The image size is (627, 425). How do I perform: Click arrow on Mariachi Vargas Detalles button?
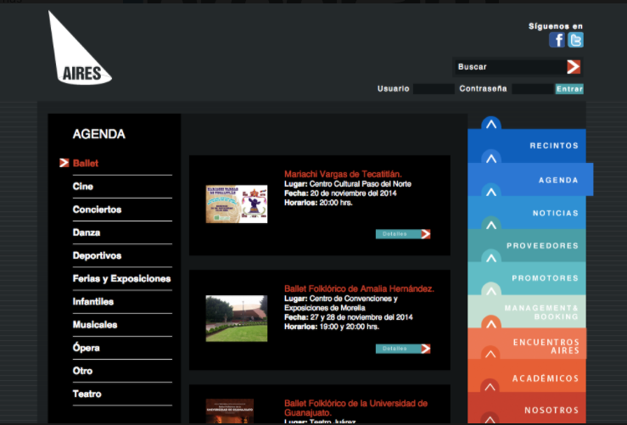pos(425,234)
